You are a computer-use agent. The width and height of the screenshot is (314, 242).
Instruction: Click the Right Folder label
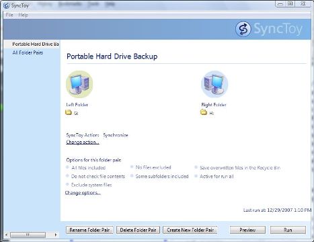point(214,105)
